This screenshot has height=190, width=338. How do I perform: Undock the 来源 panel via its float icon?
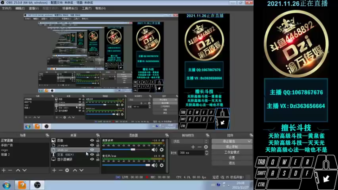pos(98,136)
